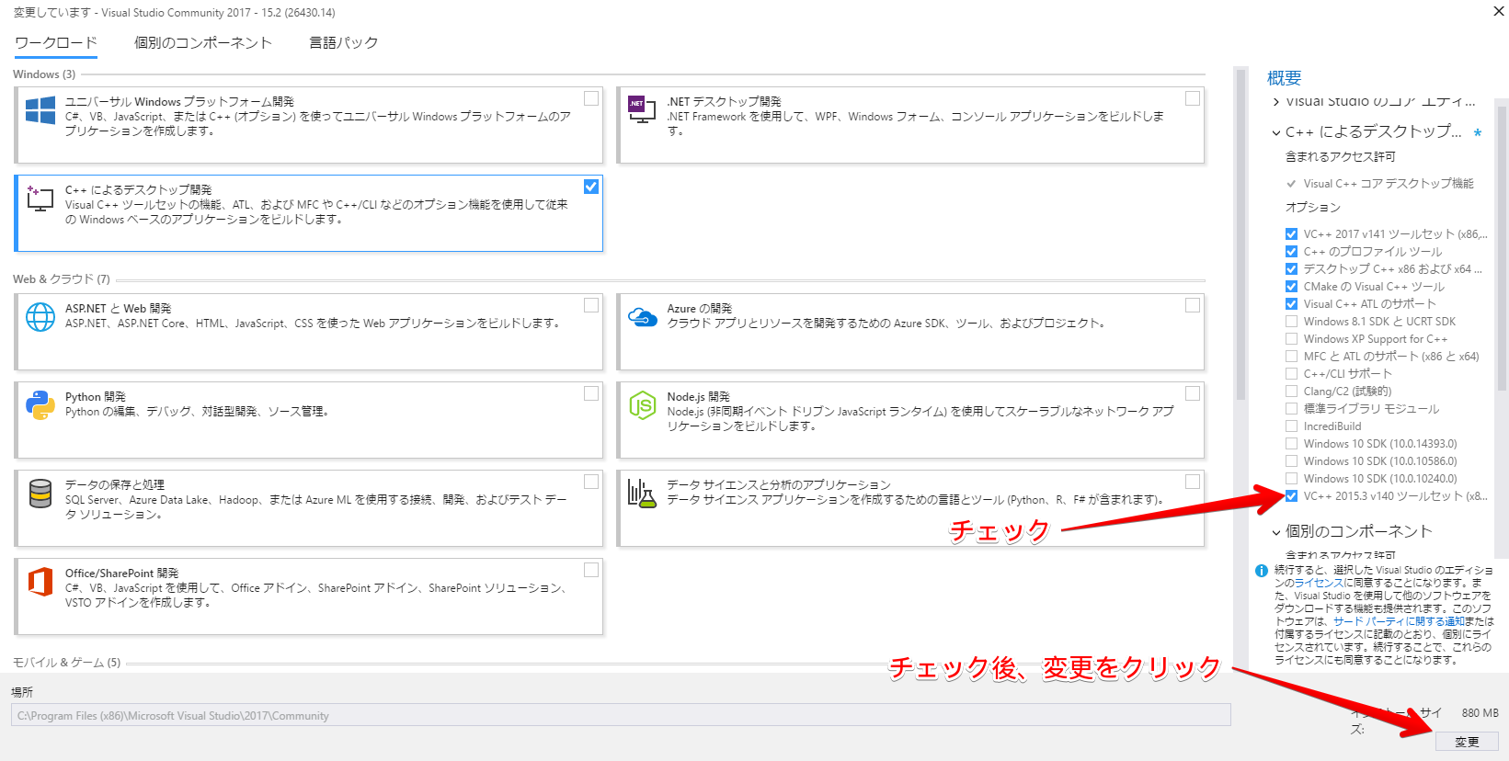Click the Web & クラウド (7) section header
Screen dimensions: 1509x761
click(62, 279)
